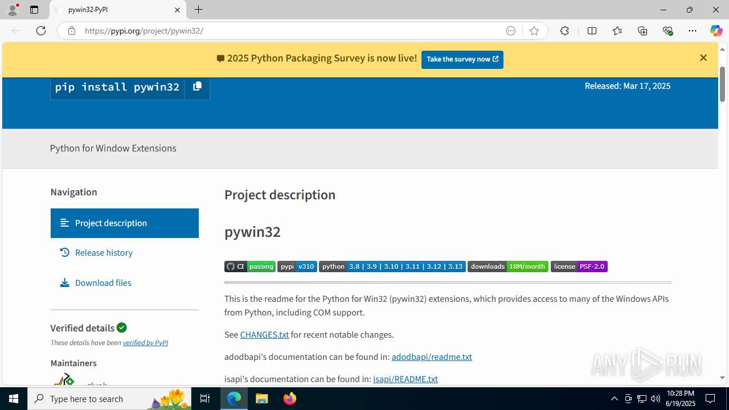Viewport: 729px width, 410px height.
Task: Toggle split screen view
Action: tap(592, 31)
